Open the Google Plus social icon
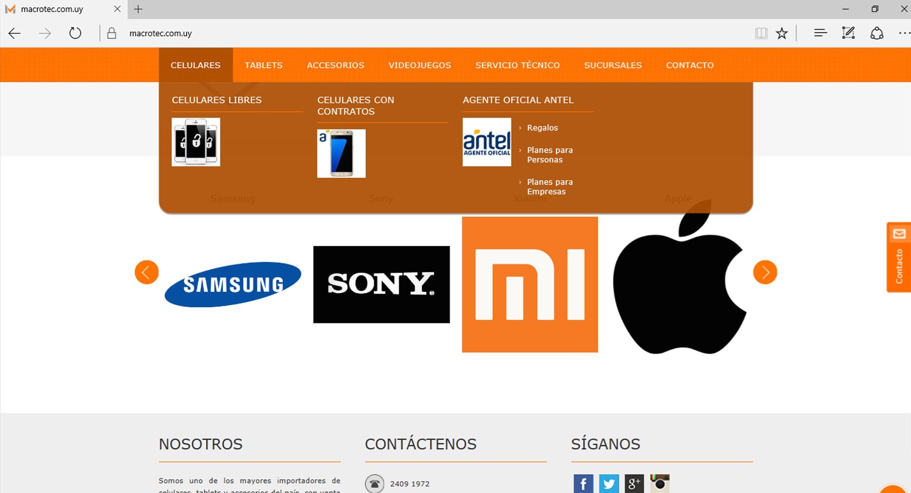The image size is (911, 493). click(x=634, y=484)
